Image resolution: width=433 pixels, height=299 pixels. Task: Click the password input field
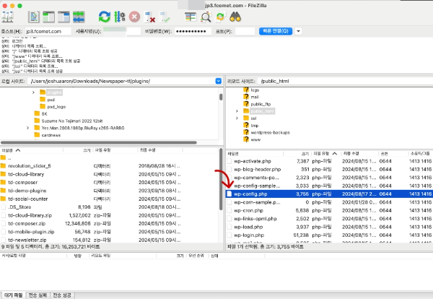tap(193, 32)
